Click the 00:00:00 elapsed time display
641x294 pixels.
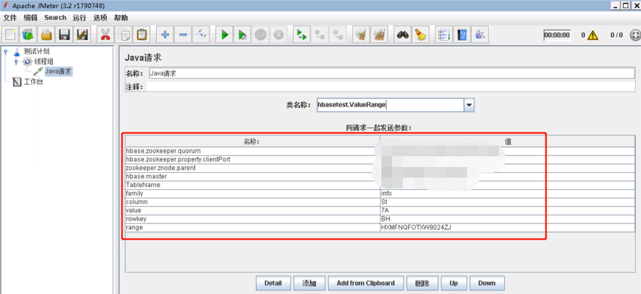pos(557,35)
